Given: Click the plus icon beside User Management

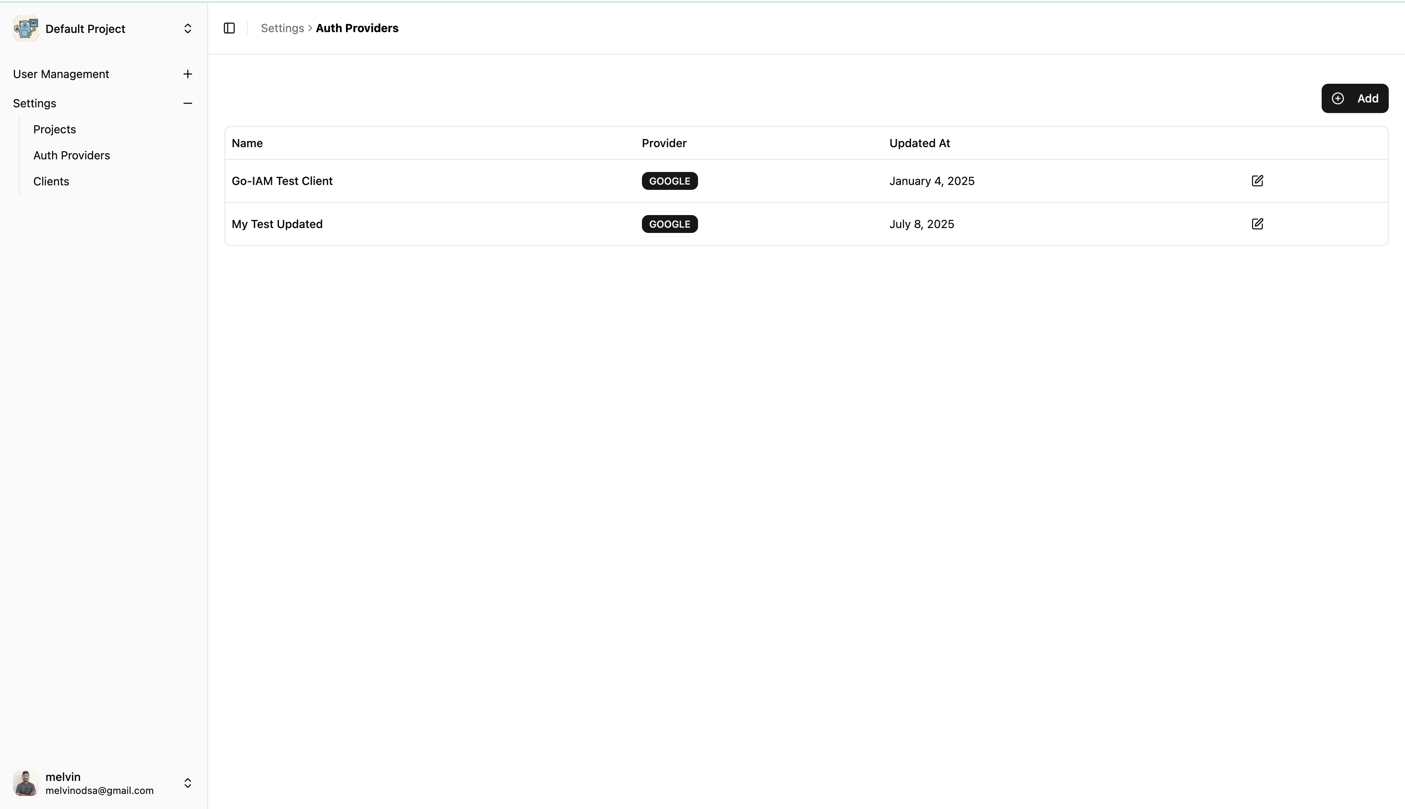Looking at the screenshot, I should (187, 74).
